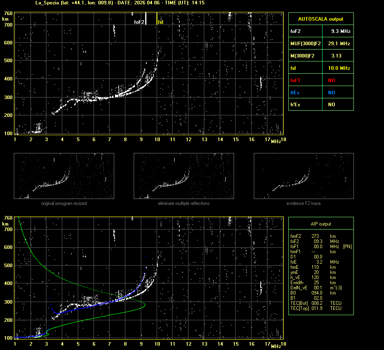Select the h'Es row label
Viewport: 384px width, 350px height.
296,105
